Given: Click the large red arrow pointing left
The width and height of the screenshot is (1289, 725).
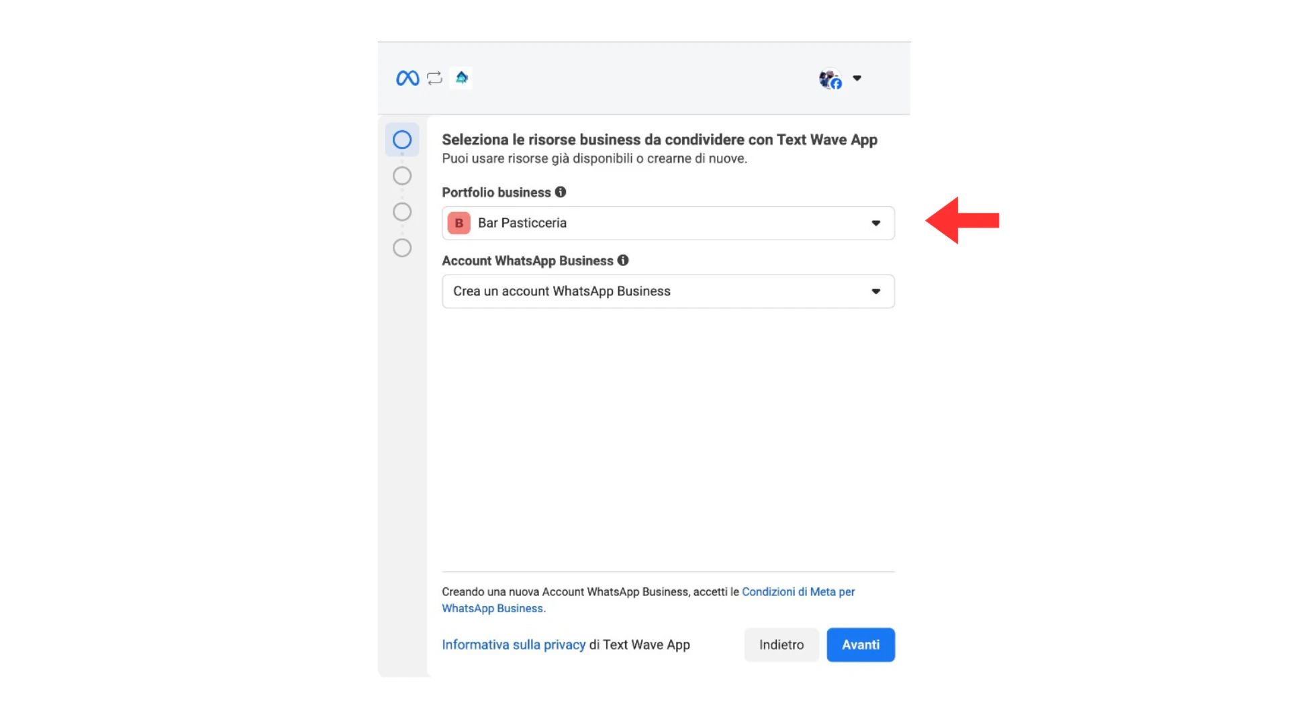Looking at the screenshot, I should click(x=961, y=220).
